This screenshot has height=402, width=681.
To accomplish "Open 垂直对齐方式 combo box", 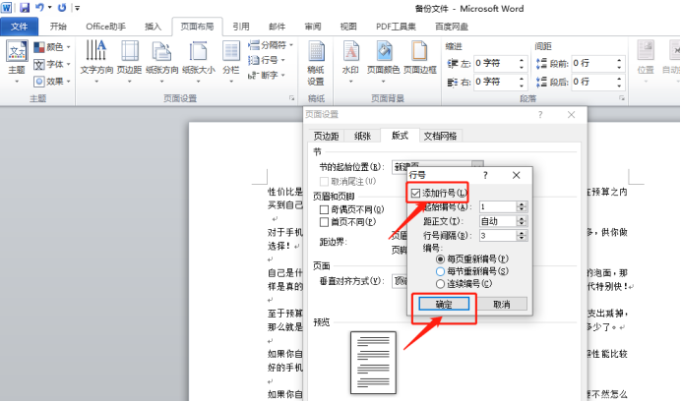I will 400,281.
